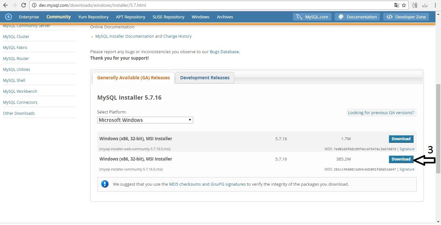Open the Windows menu item
The width and height of the screenshot is (441, 225).
[200, 17]
